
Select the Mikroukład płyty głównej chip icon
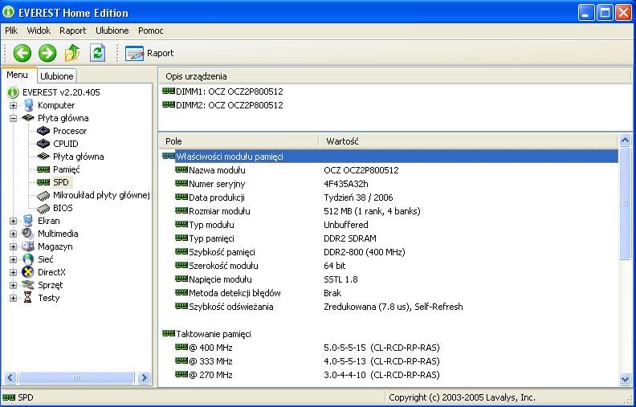(x=43, y=195)
